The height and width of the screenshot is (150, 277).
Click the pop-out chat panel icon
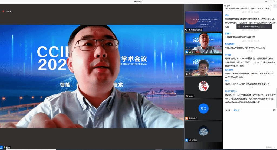269,6
